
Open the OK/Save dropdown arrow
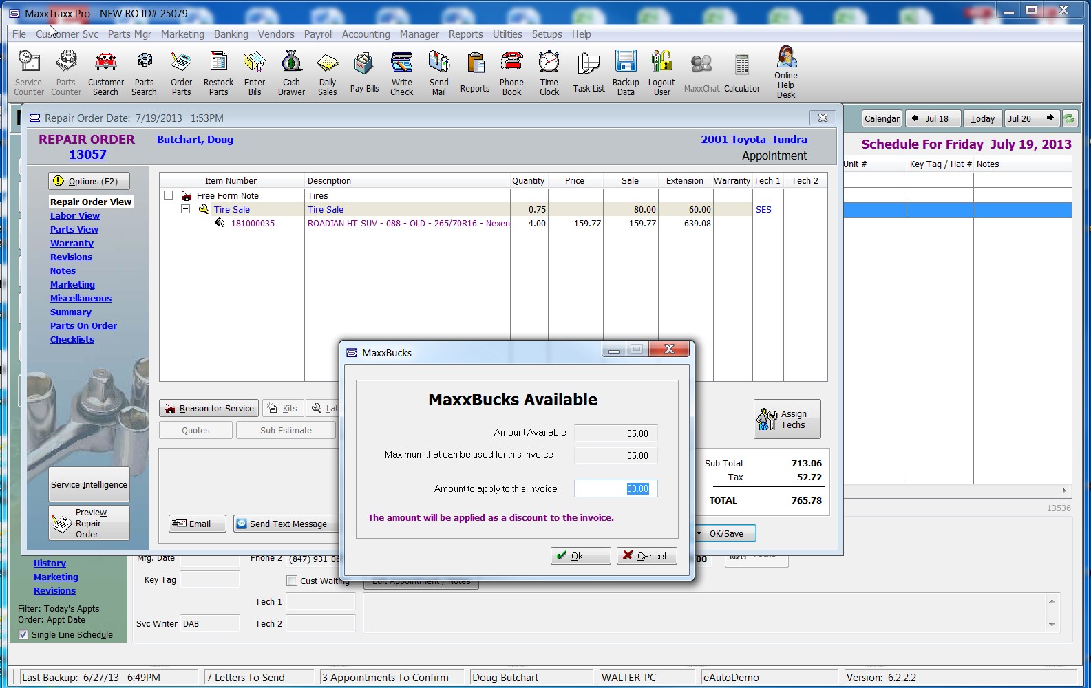pos(699,534)
